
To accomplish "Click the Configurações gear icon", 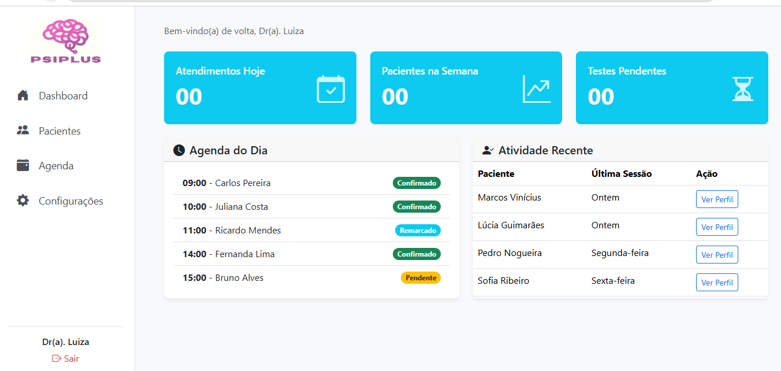I will tap(23, 201).
